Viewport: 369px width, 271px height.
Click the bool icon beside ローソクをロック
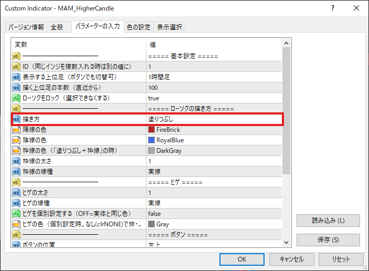pos(16,98)
